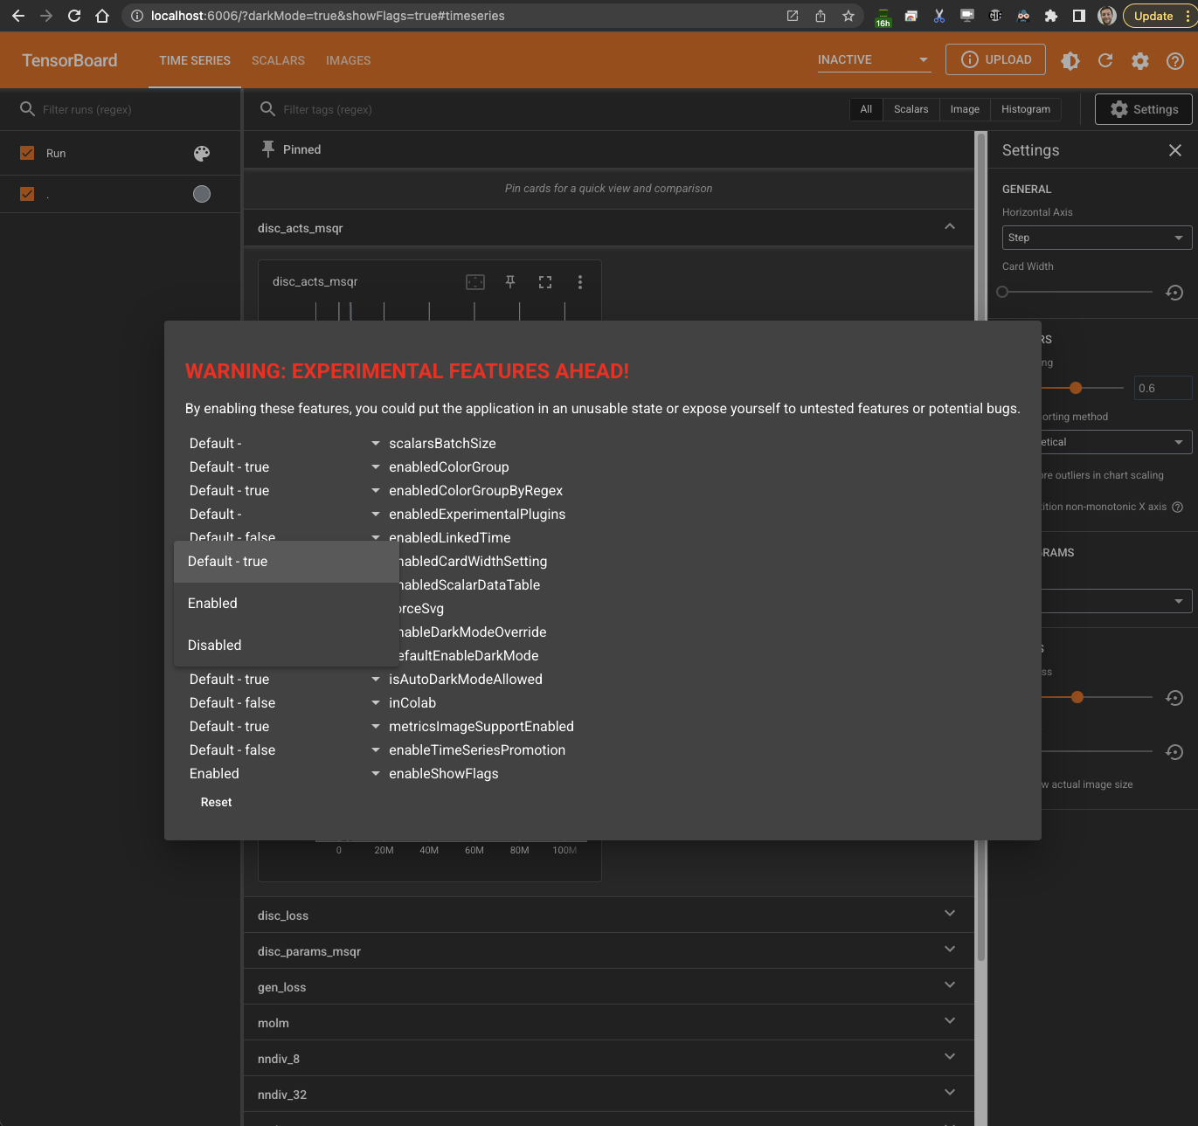The width and height of the screenshot is (1198, 1126).
Task: Edit the smoothing value 0.6 field
Action: [1163, 388]
